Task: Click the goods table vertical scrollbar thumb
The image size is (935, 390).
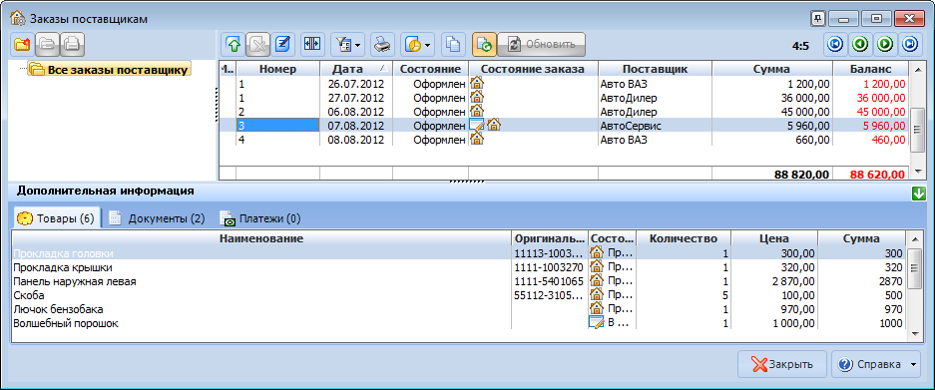Action: [x=915, y=269]
